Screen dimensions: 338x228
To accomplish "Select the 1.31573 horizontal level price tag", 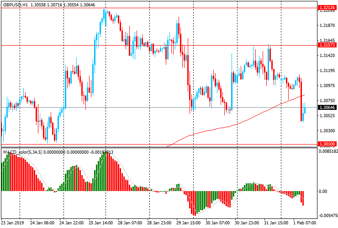I will [x=327, y=45].
